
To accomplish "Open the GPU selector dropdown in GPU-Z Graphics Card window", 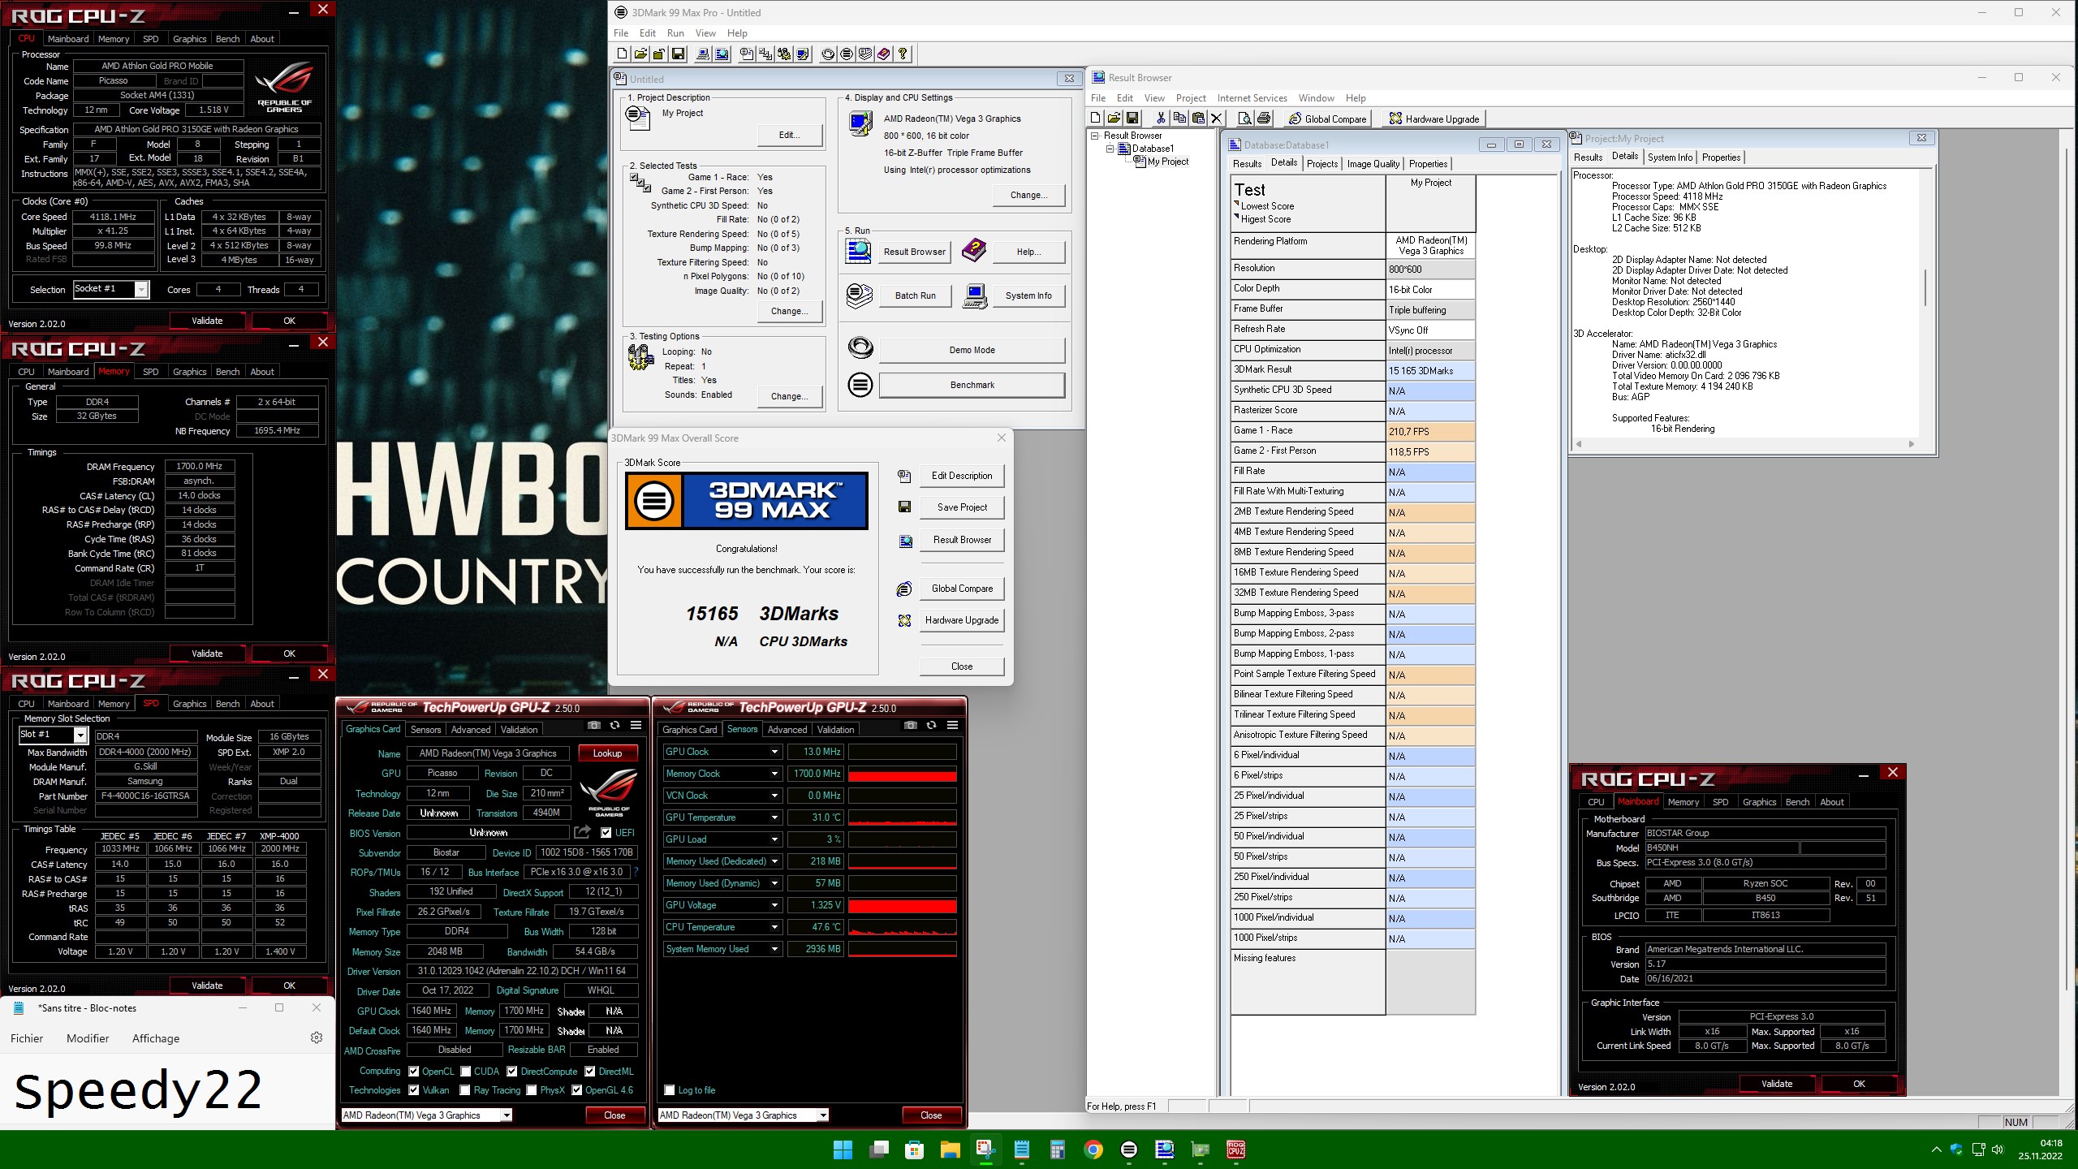I will (x=507, y=1115).
